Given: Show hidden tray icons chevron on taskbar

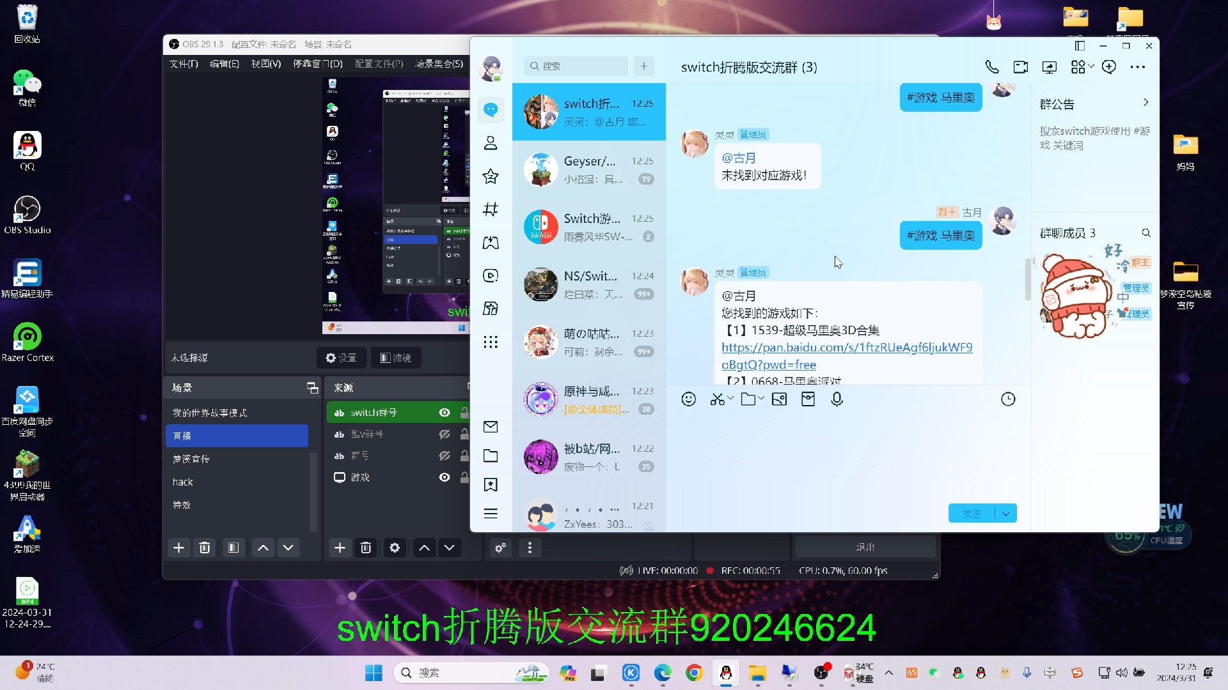Looking at the screenshot, I should click(889, 673).
